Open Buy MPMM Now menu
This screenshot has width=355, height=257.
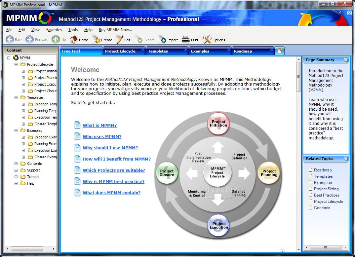(115, 30)
